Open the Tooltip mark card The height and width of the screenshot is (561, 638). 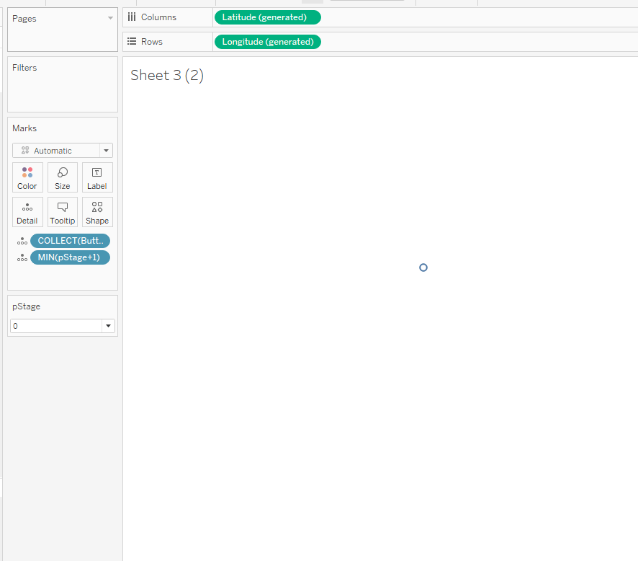pos(63,212)
